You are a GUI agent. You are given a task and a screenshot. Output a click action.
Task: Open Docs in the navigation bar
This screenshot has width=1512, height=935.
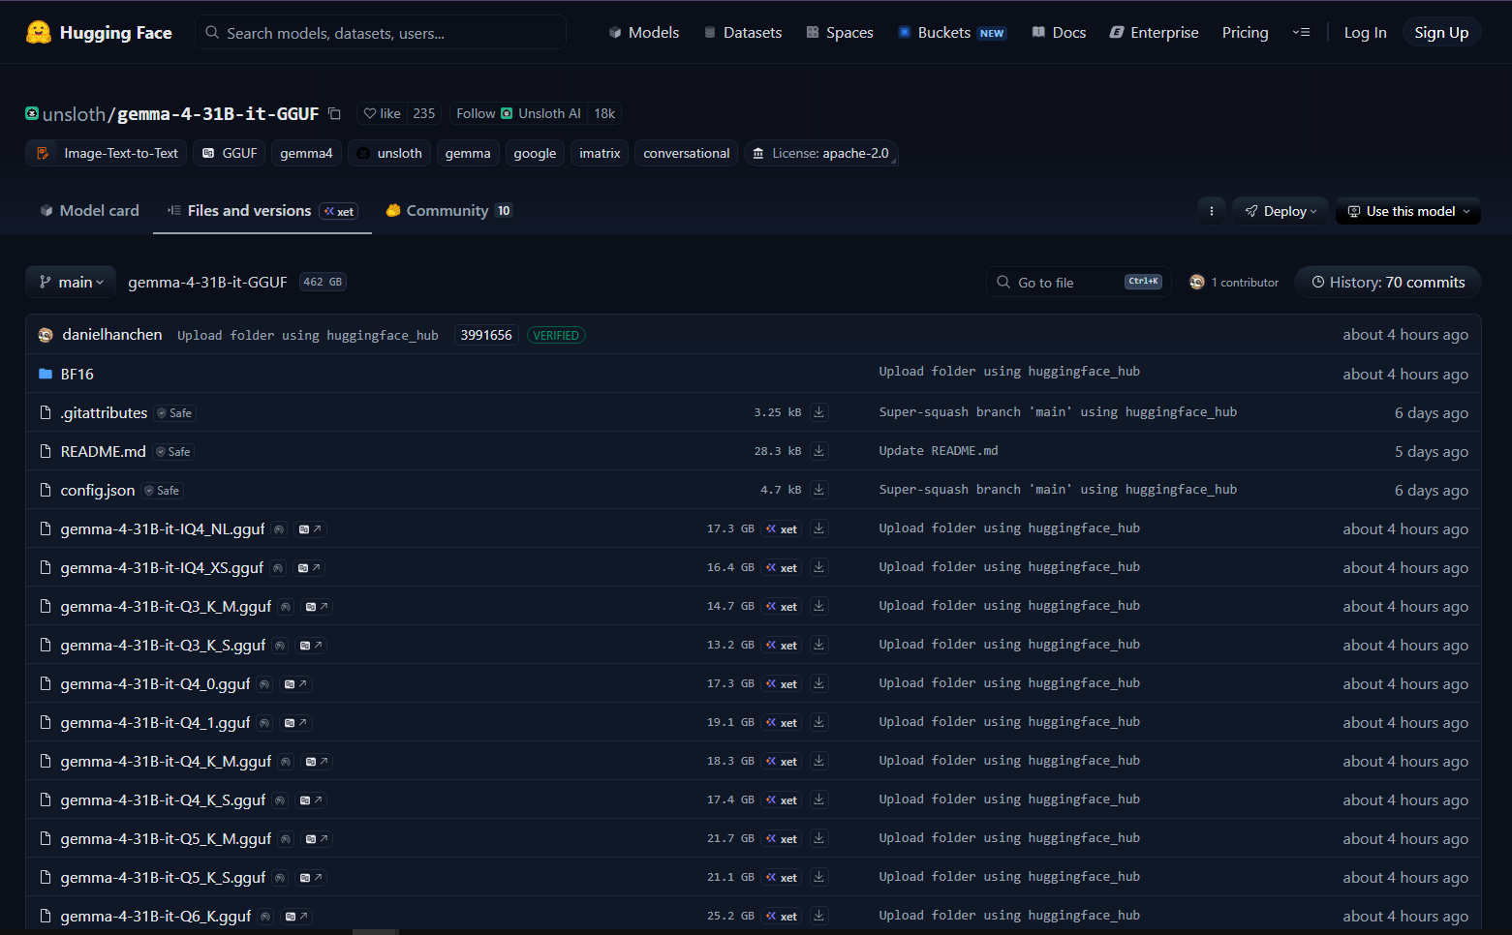1059,32
